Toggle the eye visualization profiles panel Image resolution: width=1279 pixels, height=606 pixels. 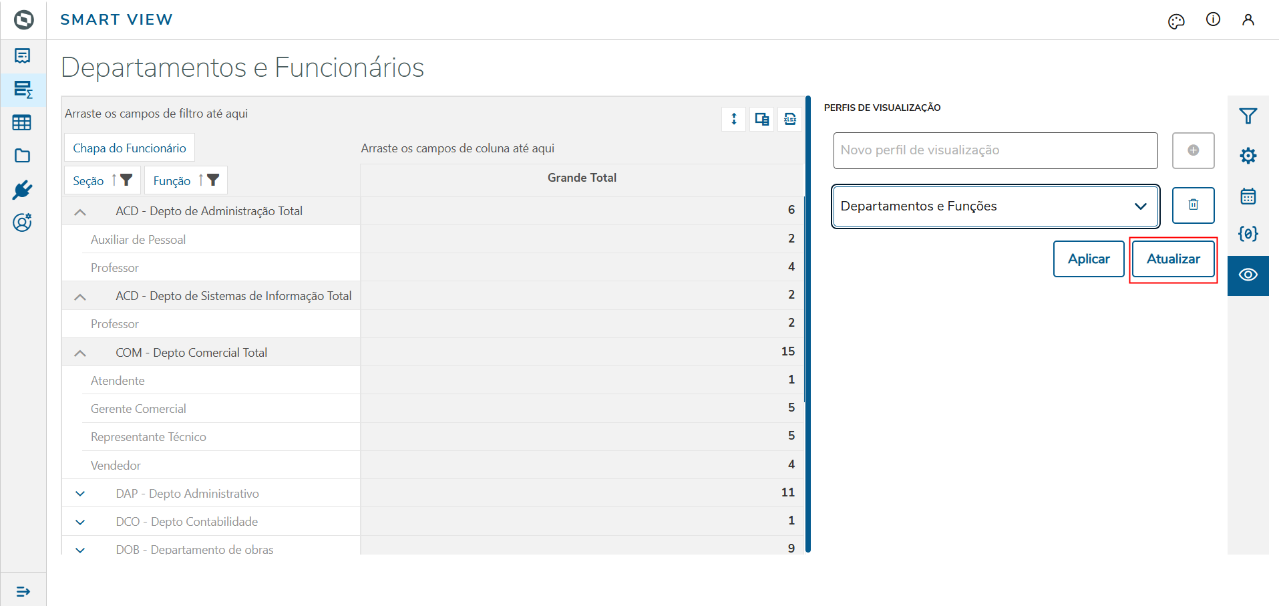click(x=1248, y=275)
